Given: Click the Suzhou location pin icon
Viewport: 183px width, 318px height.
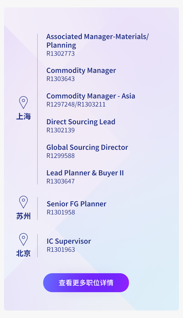Looking at the screenshot, I should [x=23, y=202].
